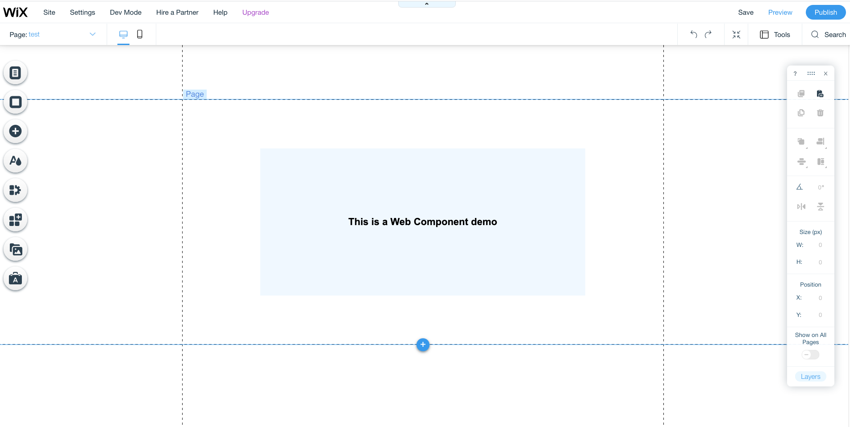Image resolution: width=850 pixels, height=427 pixels.
Task: Click the Publish button
Action: pyautogui.click(x=826, y=12)
